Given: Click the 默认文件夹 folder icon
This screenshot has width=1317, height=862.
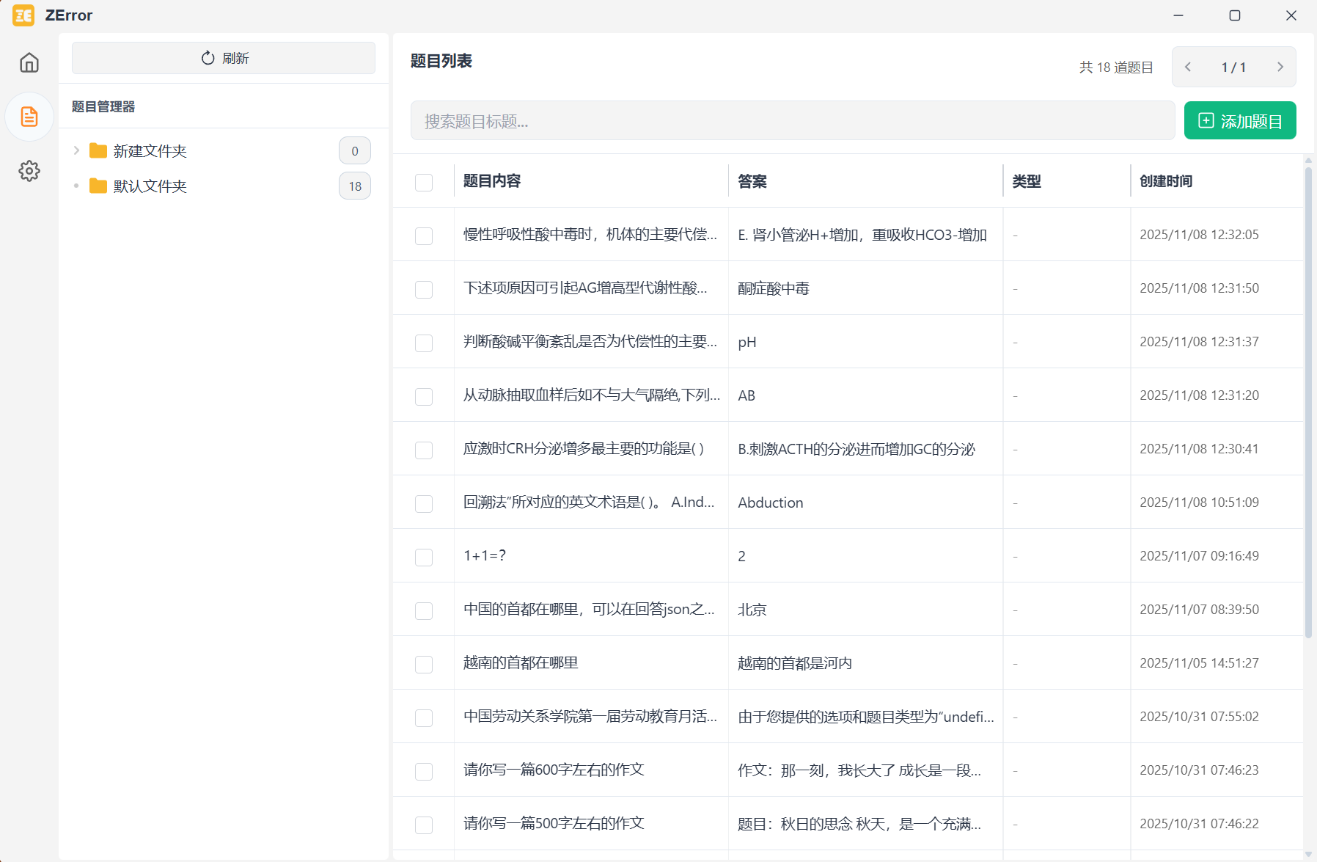Looking at the screenshot, I should click(x=98, y=186).
